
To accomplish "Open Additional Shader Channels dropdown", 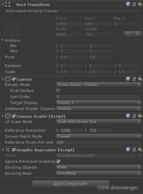I will pos(98,109).
